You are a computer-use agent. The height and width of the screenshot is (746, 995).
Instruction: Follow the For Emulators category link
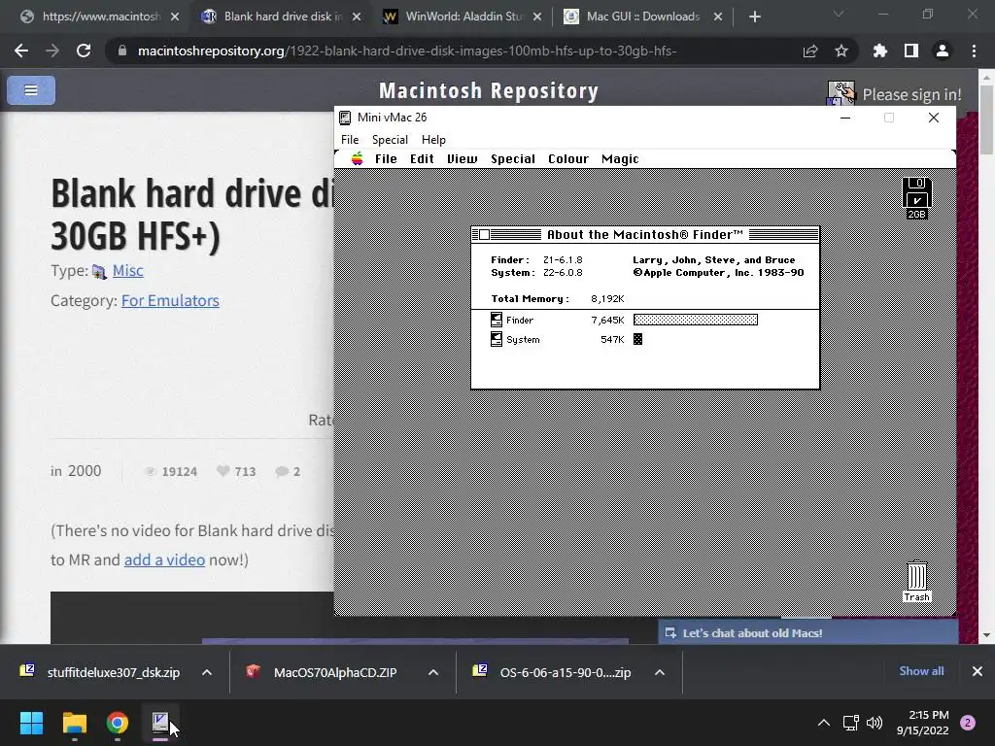click(170, 301)
